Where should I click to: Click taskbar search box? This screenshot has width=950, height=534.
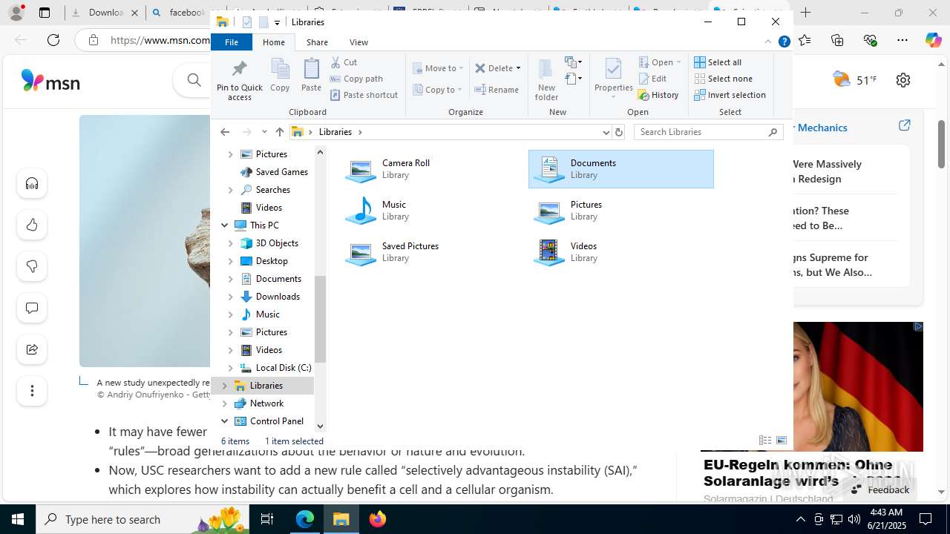[x=141, y=519]
